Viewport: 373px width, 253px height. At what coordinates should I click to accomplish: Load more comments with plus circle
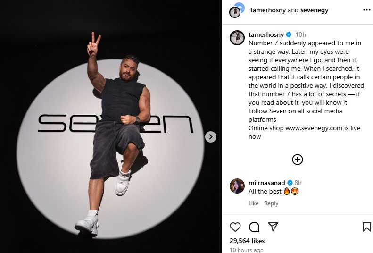(x=297, y=160)
